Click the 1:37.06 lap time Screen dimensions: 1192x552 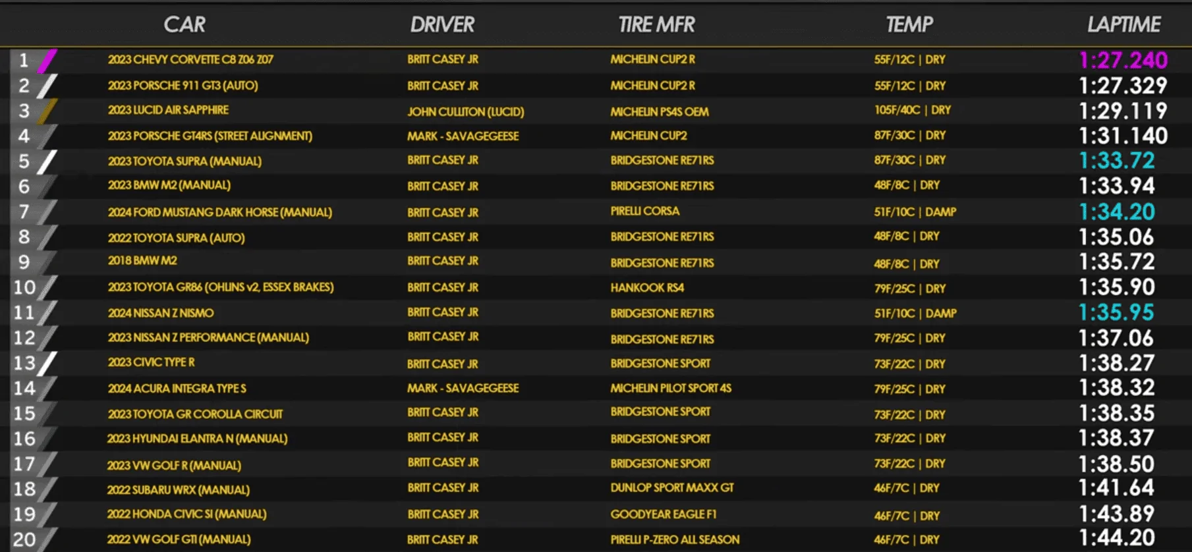click(1116, 338)
